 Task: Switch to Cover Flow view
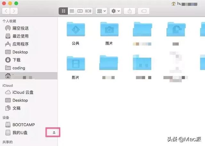pyautogui.click(x=88, y=11)
